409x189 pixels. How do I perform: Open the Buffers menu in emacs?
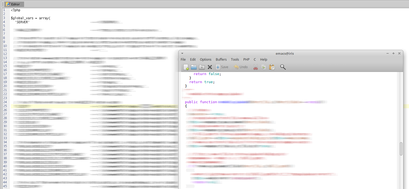221,59
